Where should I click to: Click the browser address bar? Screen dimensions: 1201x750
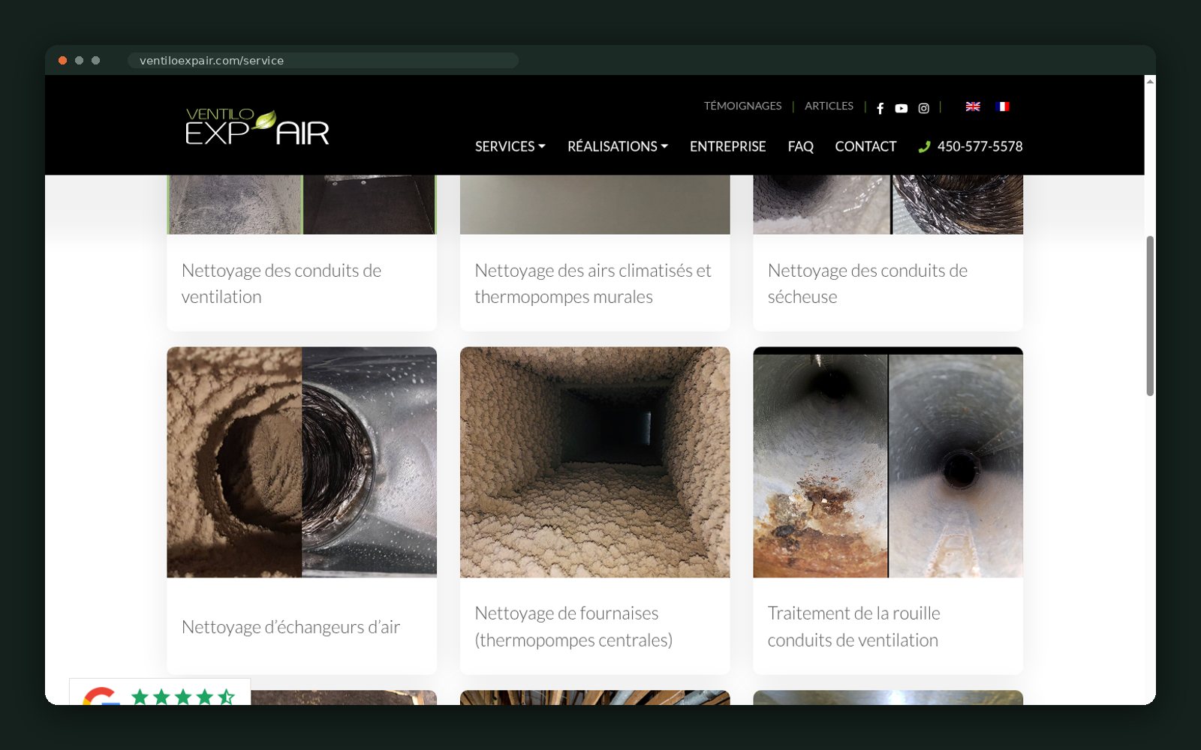323,61
